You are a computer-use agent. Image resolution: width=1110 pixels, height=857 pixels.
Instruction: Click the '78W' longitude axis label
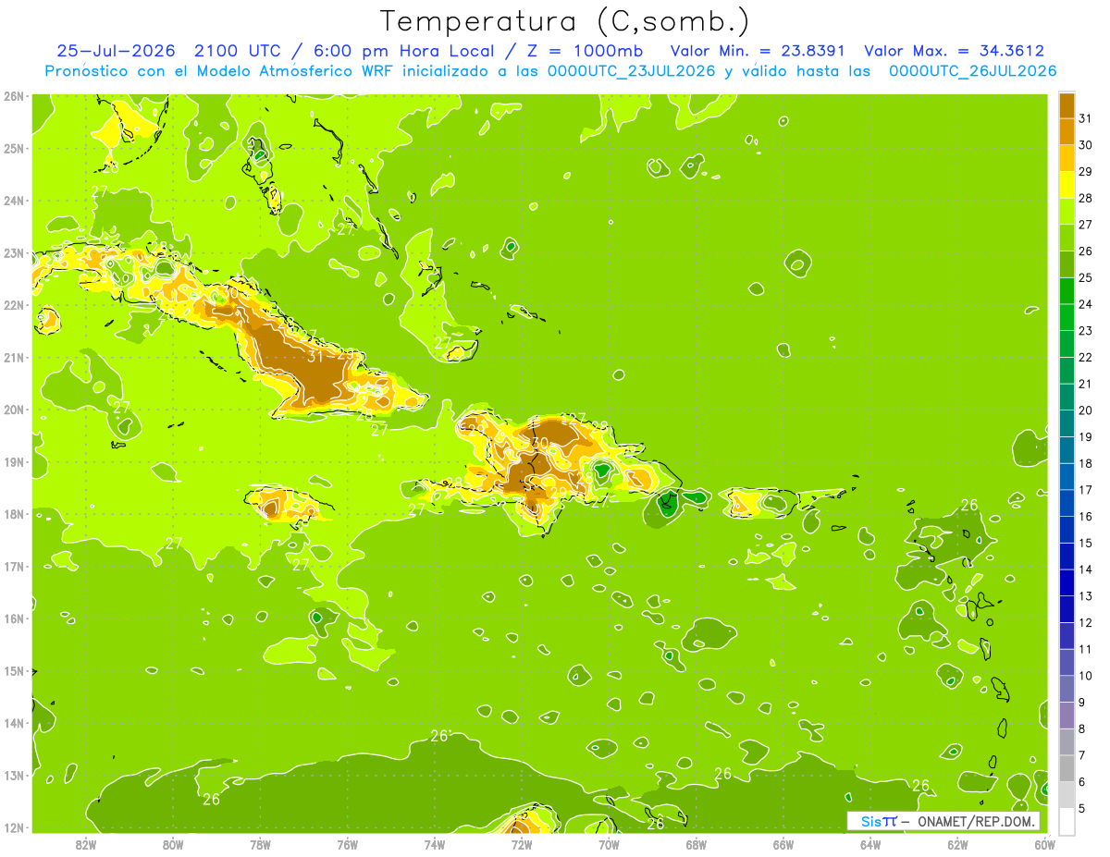coord(260,843)
